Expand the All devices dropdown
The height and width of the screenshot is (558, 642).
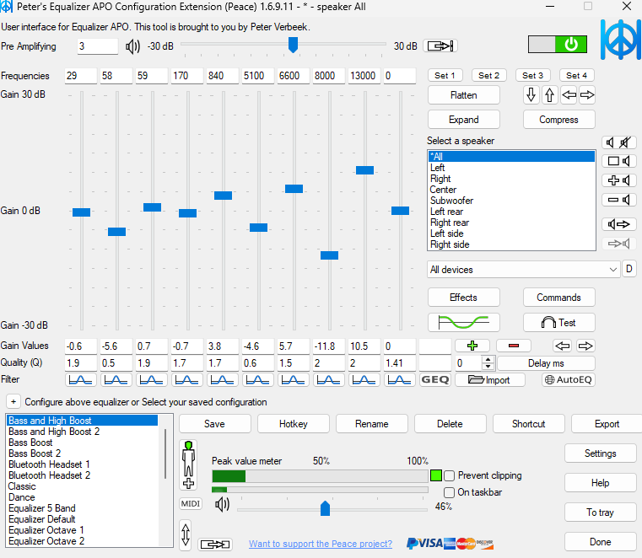tap(523, 270)
